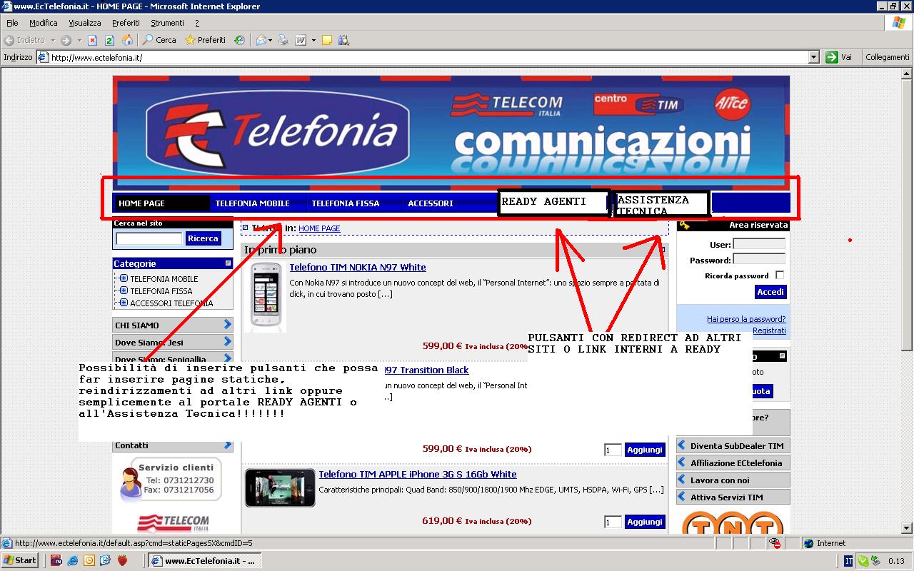Open the forward history dropdown arrow

(79, 40)
